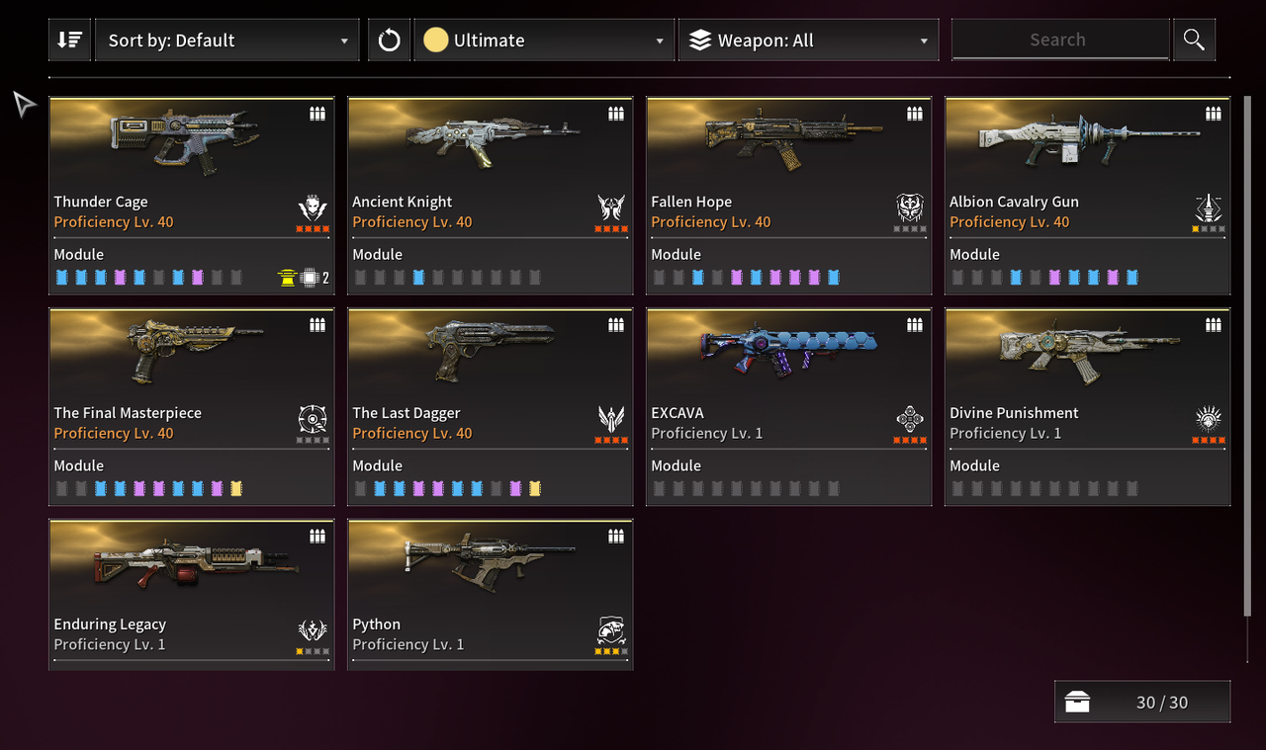Click the inventory list vertical scrollbar
Image resolution: width=1266 pixels, height=750 pixels.
[1246, 356]
